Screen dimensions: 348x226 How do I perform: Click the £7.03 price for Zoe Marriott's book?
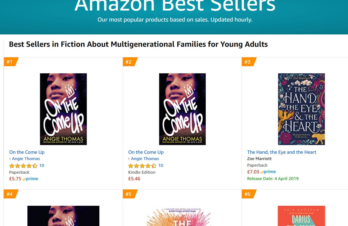pos(253,172)
